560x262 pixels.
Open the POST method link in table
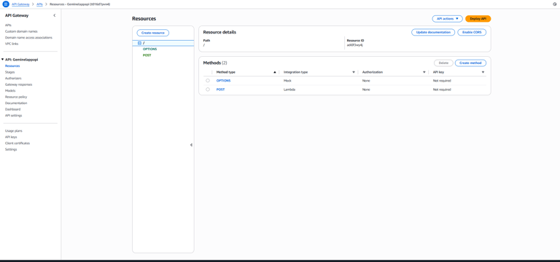click(x=220, y=90)
